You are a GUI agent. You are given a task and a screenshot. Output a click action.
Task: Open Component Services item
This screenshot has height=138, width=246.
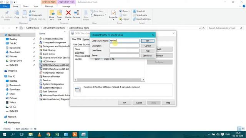[x=51, y=39]
